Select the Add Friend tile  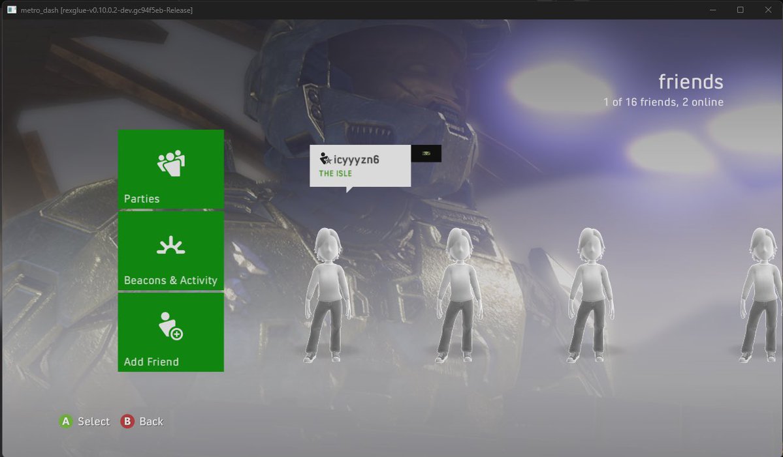pos(171,332)
